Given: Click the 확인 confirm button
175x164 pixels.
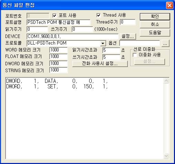Looking at the screenshot, I should (155, 17).
